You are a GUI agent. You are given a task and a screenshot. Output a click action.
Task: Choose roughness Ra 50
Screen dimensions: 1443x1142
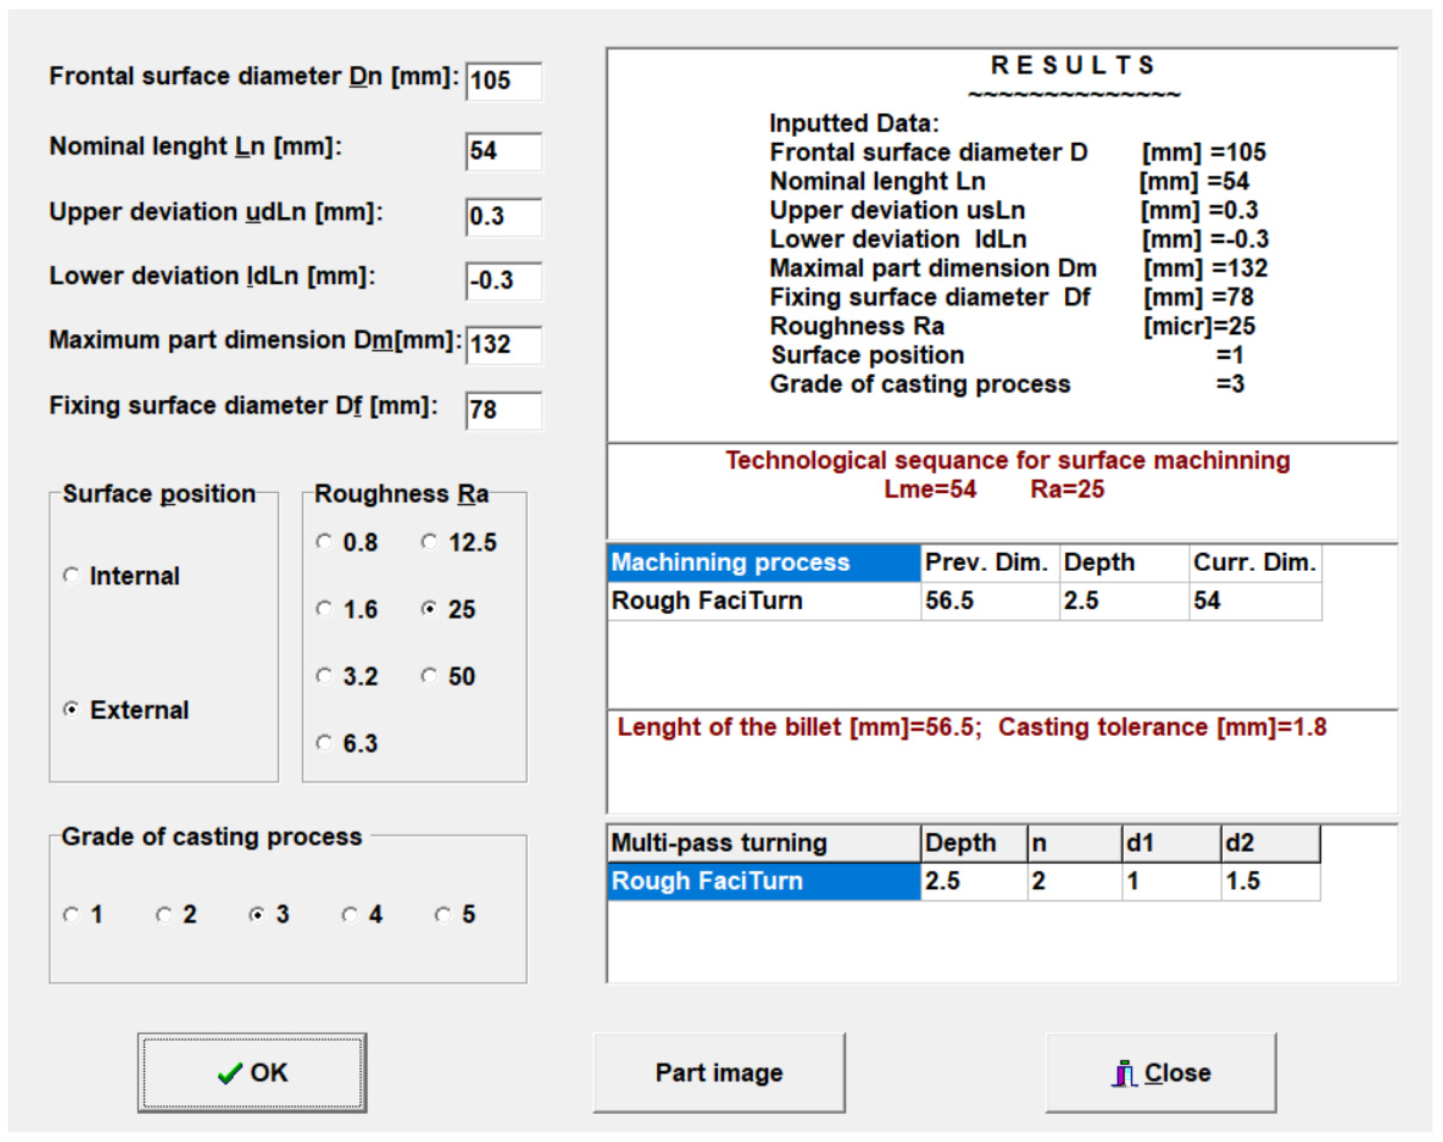[429, 676]
